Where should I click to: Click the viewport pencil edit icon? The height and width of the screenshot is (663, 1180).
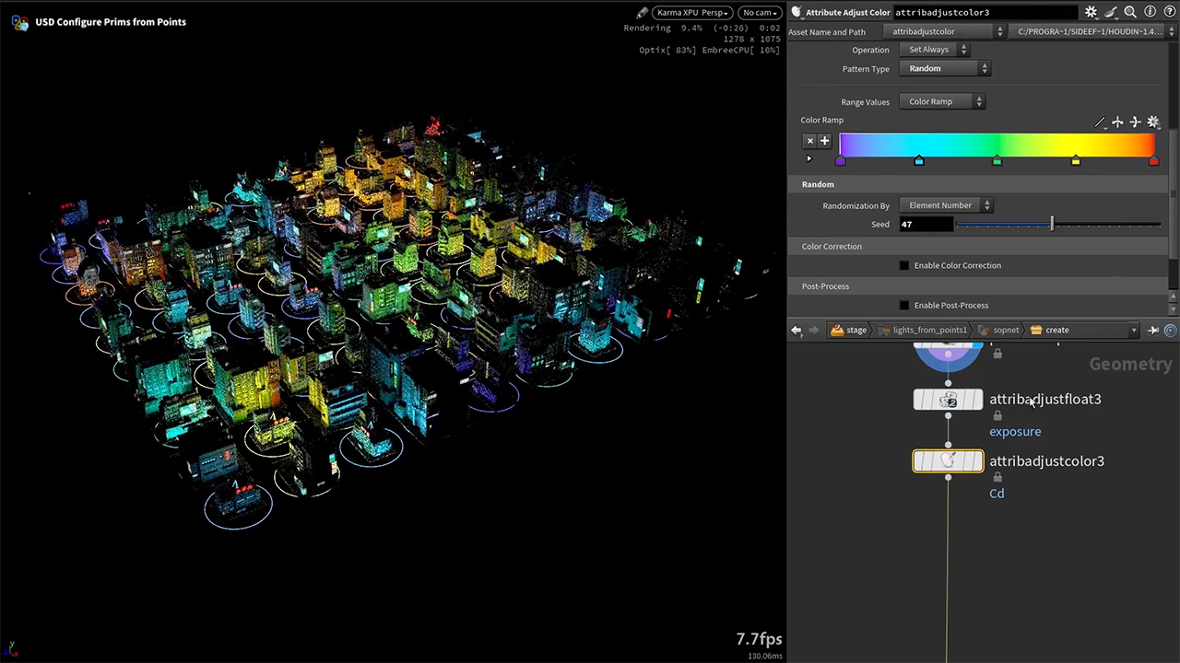point(642,13)
